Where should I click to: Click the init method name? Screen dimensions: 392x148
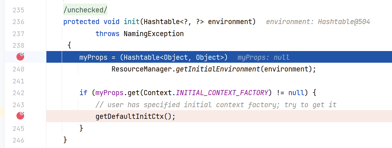132,22
